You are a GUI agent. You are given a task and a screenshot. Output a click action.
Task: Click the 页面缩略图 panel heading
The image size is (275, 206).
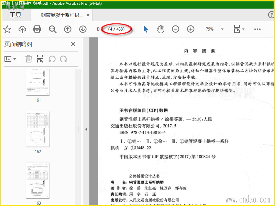(x=18, y=44)
